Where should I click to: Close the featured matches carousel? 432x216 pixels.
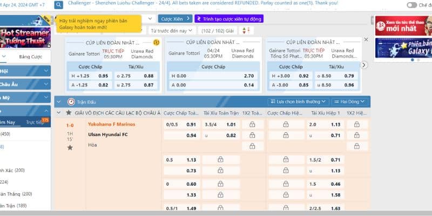point(366,39)
